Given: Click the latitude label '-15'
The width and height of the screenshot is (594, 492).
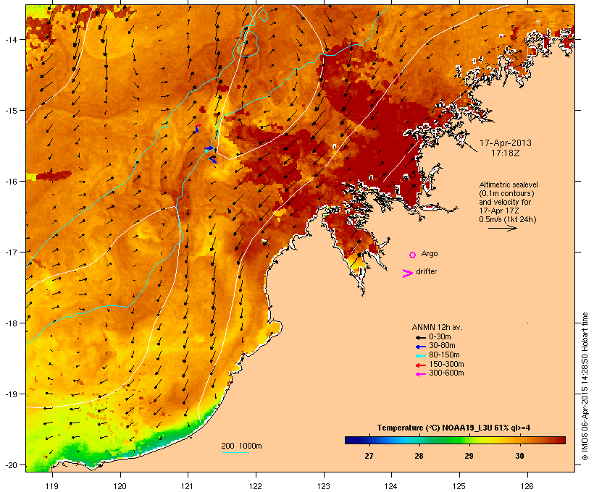Looking at the screenshot, I should point(10,111).
